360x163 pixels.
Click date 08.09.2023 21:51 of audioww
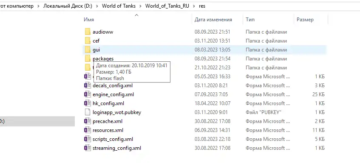tap(213, 32)
